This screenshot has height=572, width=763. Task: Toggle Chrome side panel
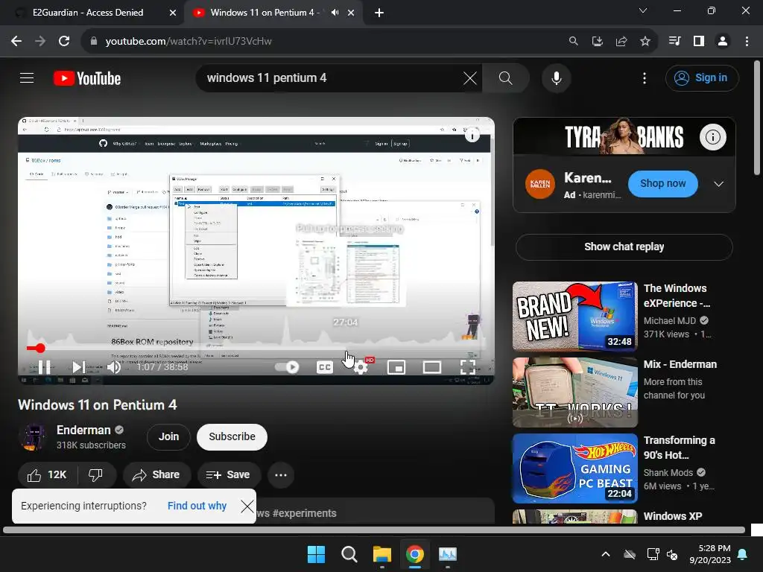click(699, 42)
